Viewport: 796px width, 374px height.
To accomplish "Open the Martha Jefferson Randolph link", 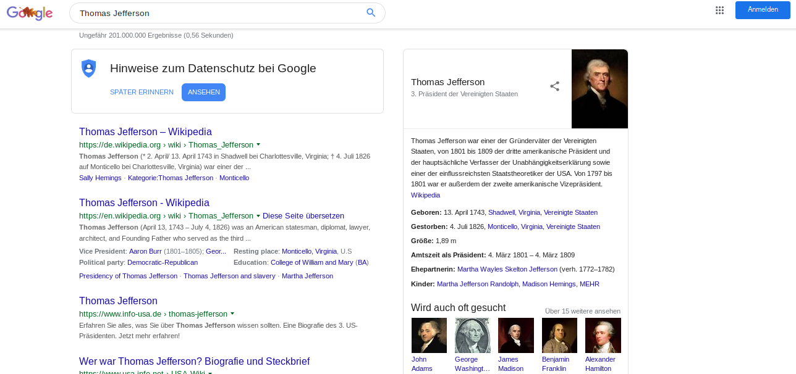I will (478, 284).
